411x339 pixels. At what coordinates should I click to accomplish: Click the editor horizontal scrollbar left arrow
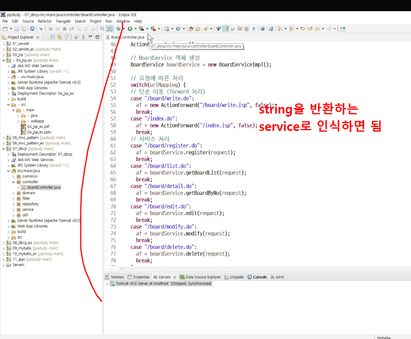121,269
